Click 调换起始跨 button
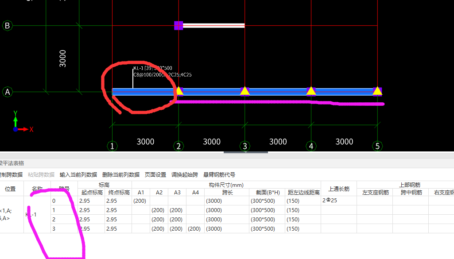Viewport: 454px width, 259px height. [184, 175]
